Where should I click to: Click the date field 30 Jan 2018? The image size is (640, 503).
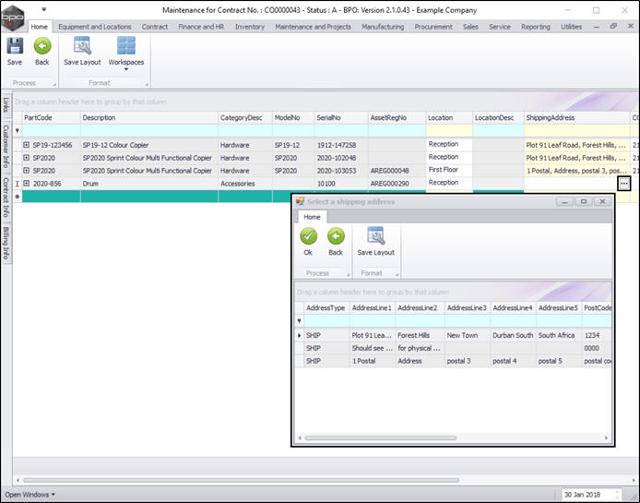591,495
